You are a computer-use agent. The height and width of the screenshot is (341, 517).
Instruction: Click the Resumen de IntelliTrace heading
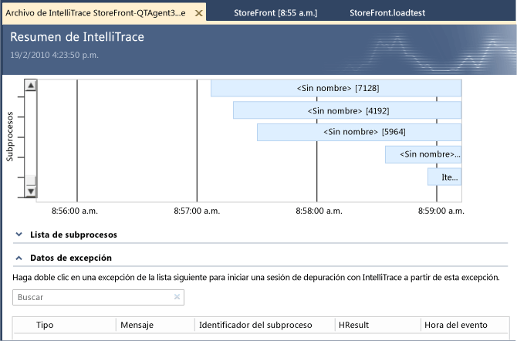[x=77, y=36]
